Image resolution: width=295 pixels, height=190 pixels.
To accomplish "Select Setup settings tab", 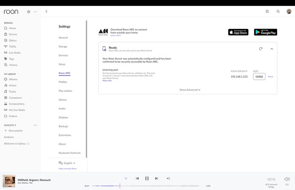I will [x=62, y=64].
